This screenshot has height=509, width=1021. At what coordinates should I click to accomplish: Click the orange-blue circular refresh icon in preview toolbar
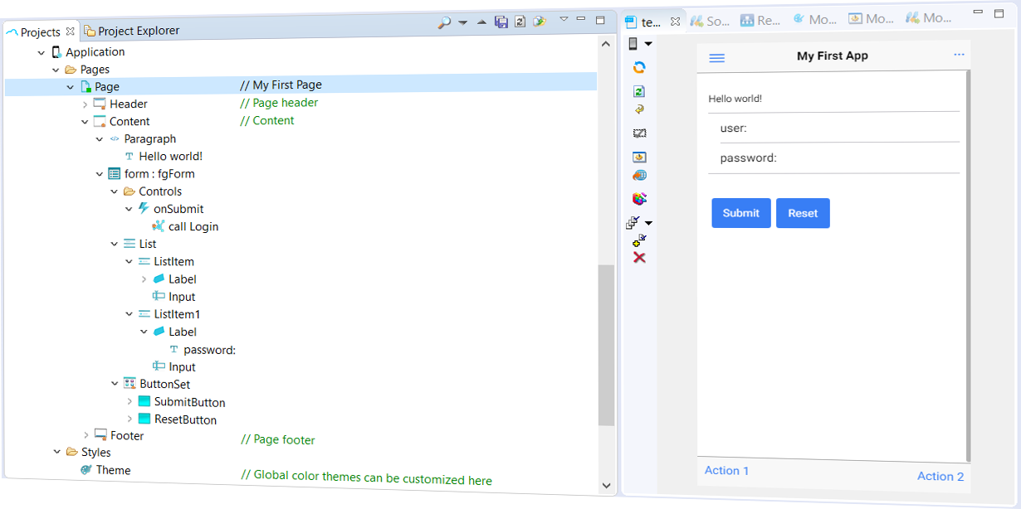pos(639,67)
